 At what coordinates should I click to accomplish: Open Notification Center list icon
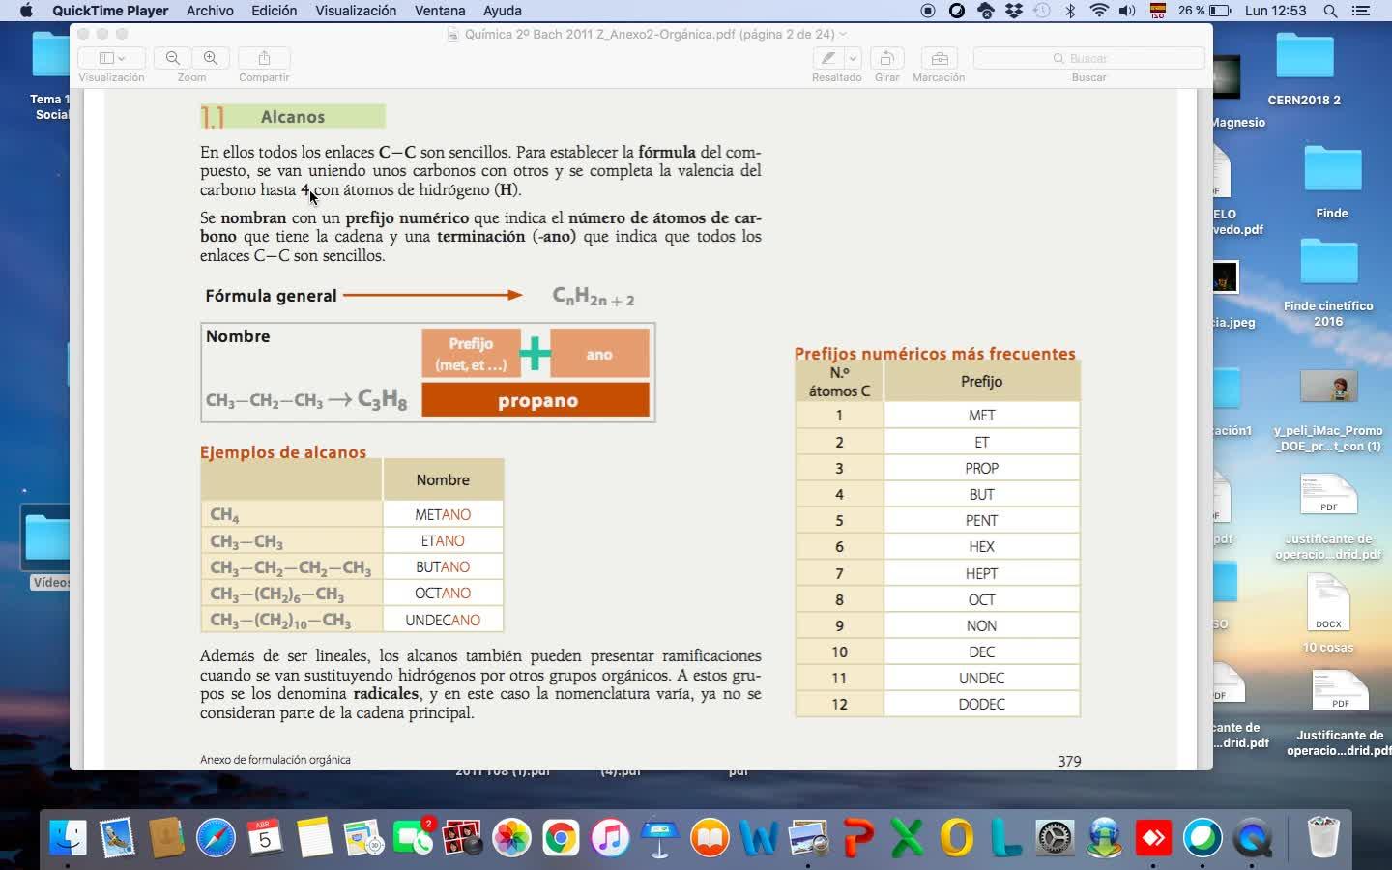[1361, 11]
